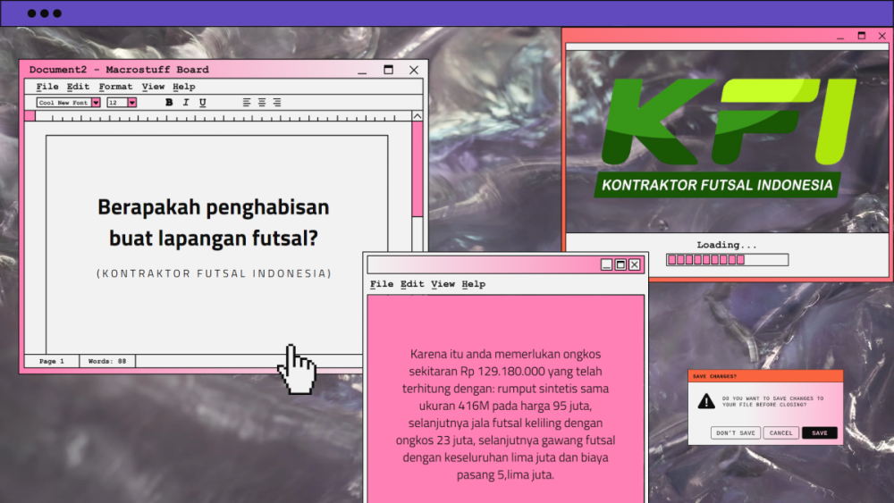Toggle Bold formatting in Document2 toolbar
Screen dimensions: 894x503
click(169, 103)
